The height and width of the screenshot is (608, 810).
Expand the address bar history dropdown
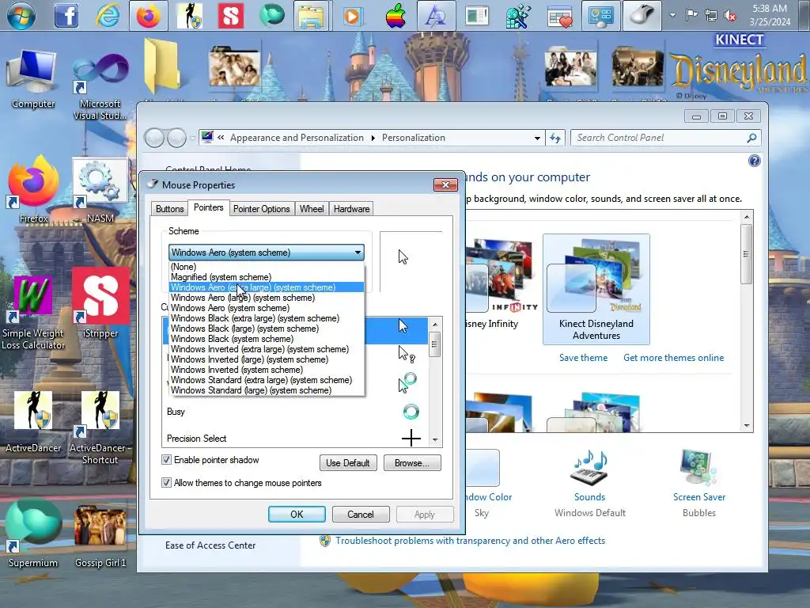point(537,138)
